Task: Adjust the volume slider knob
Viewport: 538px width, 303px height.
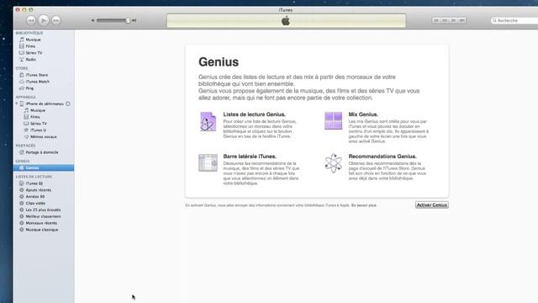Action: coord(128,20)
